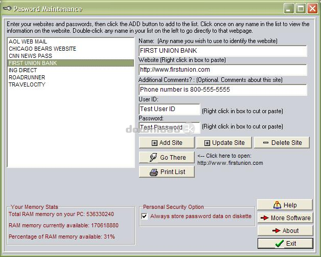
Task: Click the User ID input field
Action: click(169, 109)
